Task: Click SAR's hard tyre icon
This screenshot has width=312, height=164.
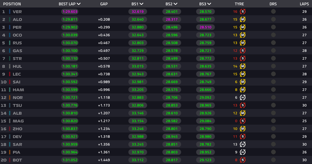Action: [x=242, y=144]
